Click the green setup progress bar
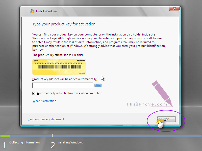This screenshot has width=202, height=151. coord(5,136)
